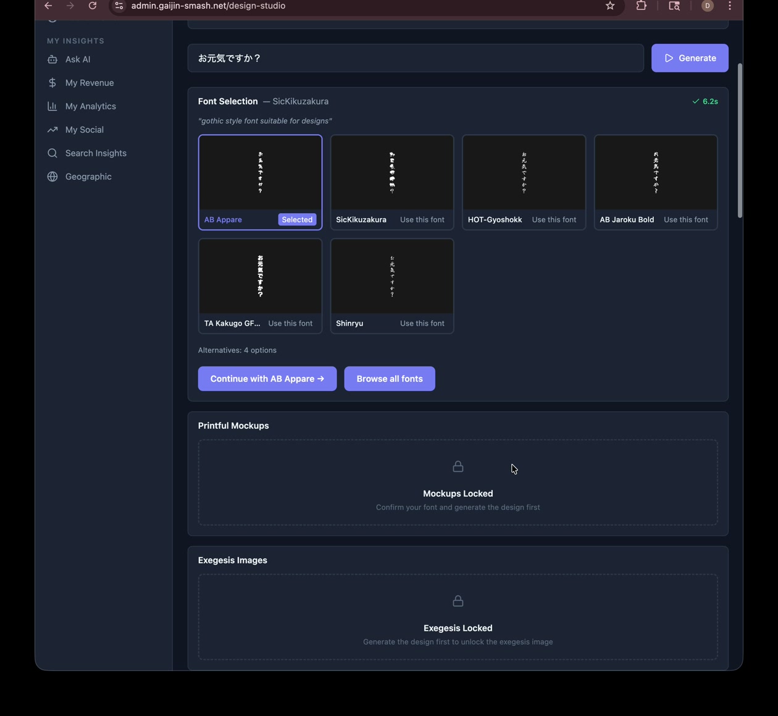The height and width of the screenshot is (716, 778).
Task: Click Continue with AB Appare button
Action: tap(267, 379)
